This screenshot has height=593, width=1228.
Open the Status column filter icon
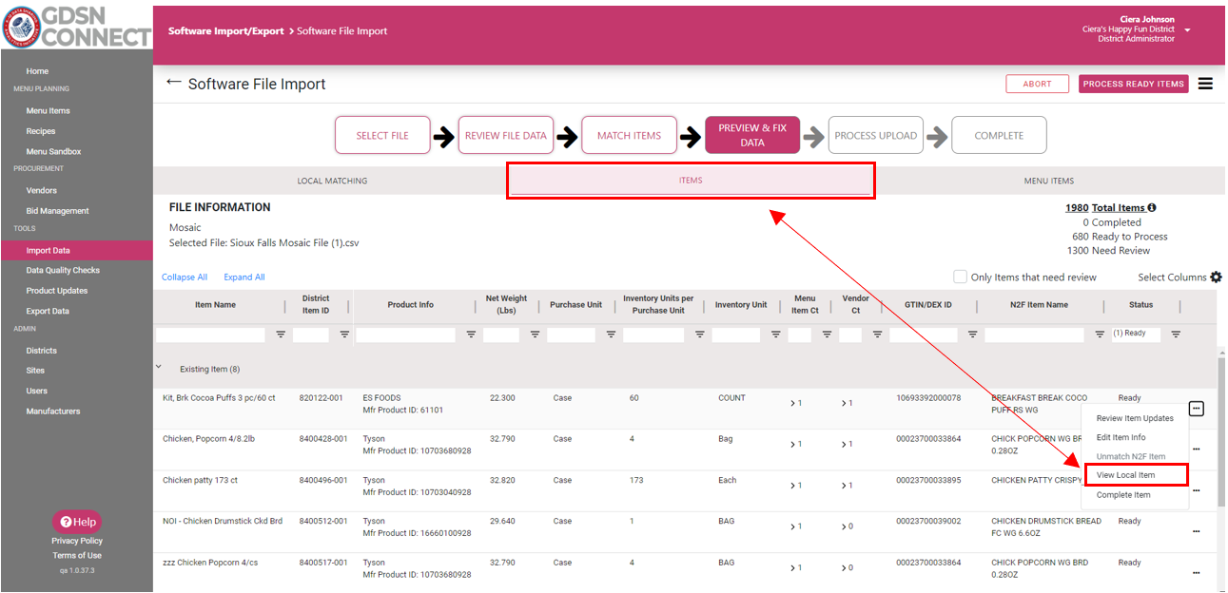point(1176,335)
